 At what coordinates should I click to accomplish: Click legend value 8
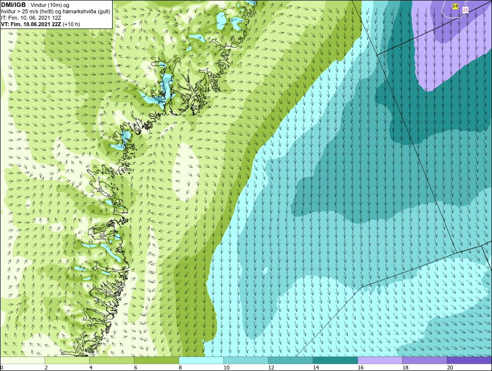(x=180, y=368)
